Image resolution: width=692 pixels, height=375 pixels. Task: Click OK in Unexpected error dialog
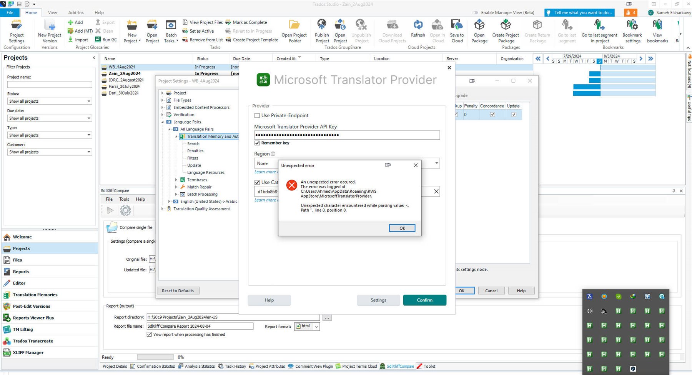click(x=402, y=228)
